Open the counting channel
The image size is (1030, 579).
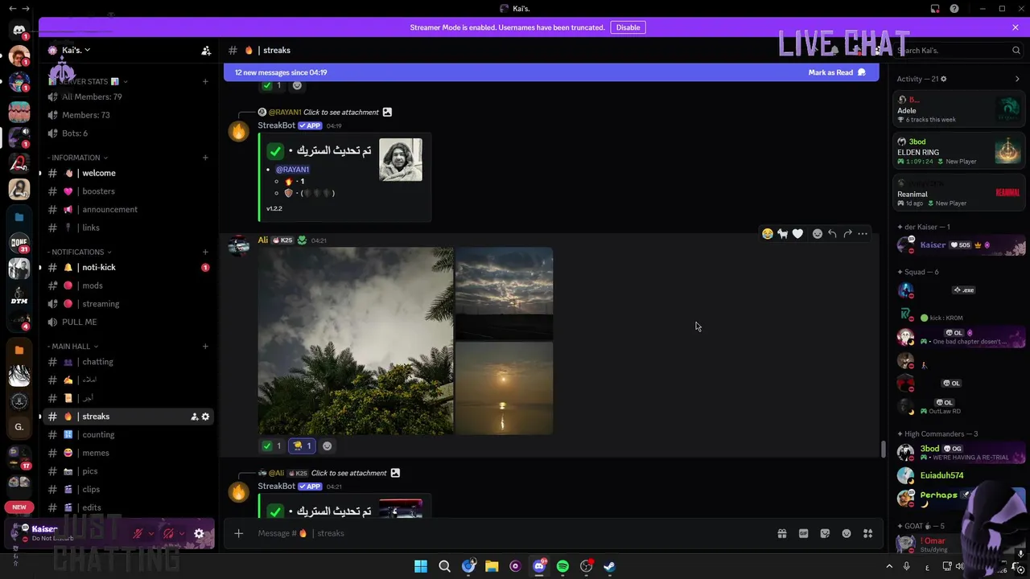coord(129,434)
